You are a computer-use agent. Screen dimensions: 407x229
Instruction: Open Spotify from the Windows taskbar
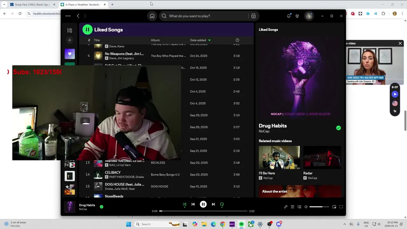(241, 224)
